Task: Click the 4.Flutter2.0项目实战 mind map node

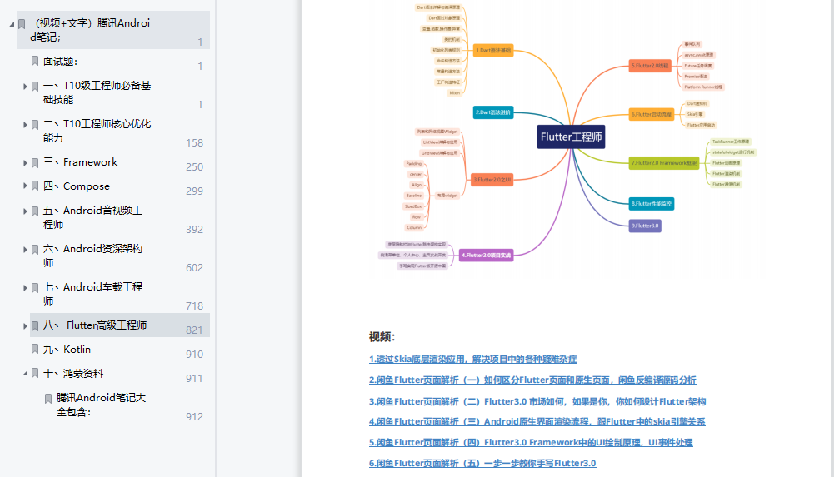Action: [486, 255]
